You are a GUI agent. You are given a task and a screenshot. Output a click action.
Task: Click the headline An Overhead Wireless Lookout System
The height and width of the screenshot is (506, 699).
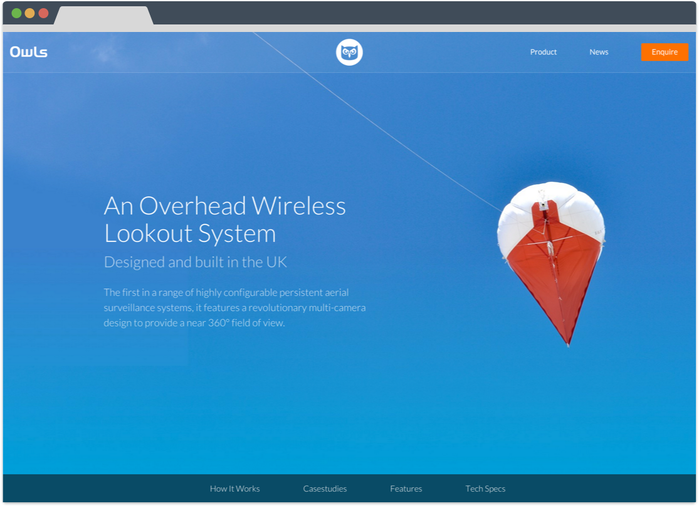tap(225, 219)
